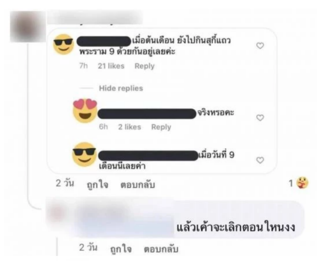Open the embedded Instagram comments screenshot image

pyautogui.click(x=162, y=101)
